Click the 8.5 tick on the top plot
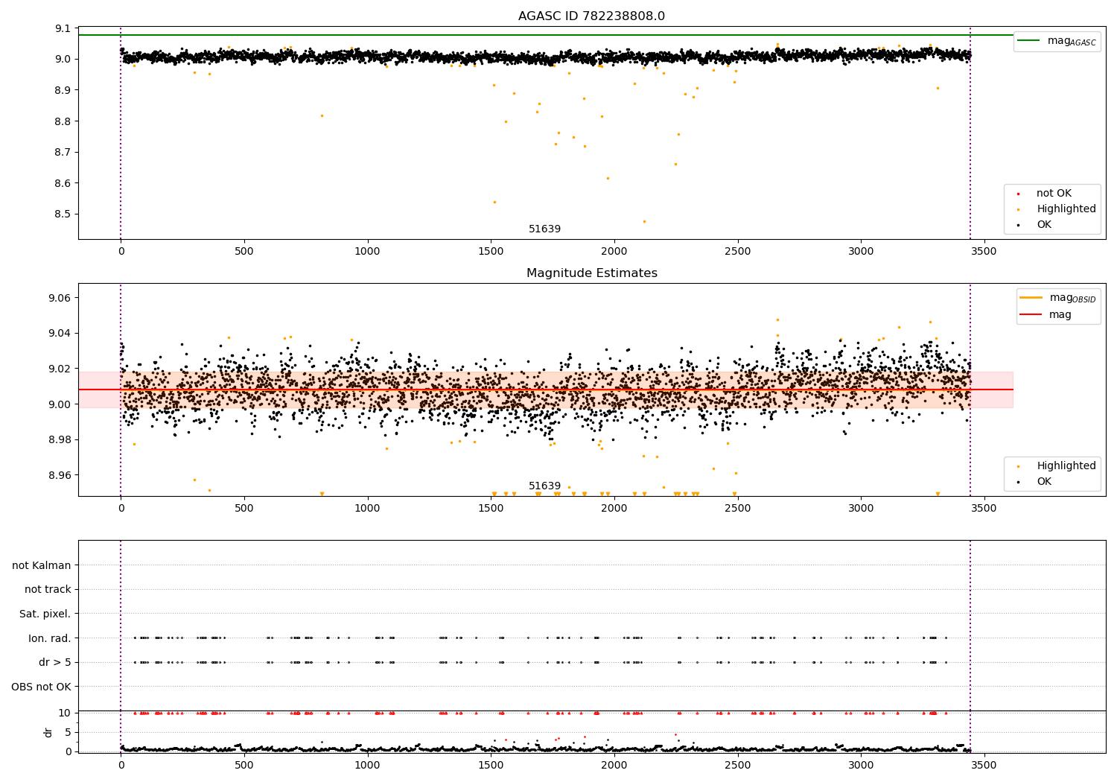 [x=63, y=214]
